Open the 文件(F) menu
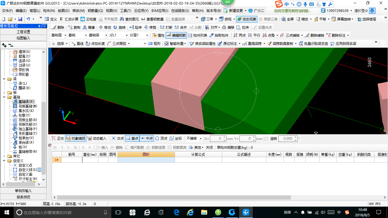Viewport: 388px width, 218px height. coord(7,11)
